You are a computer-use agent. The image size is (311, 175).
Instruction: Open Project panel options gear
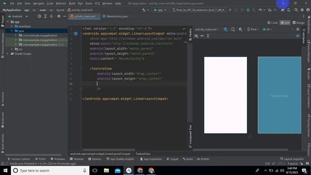point(59,16)
